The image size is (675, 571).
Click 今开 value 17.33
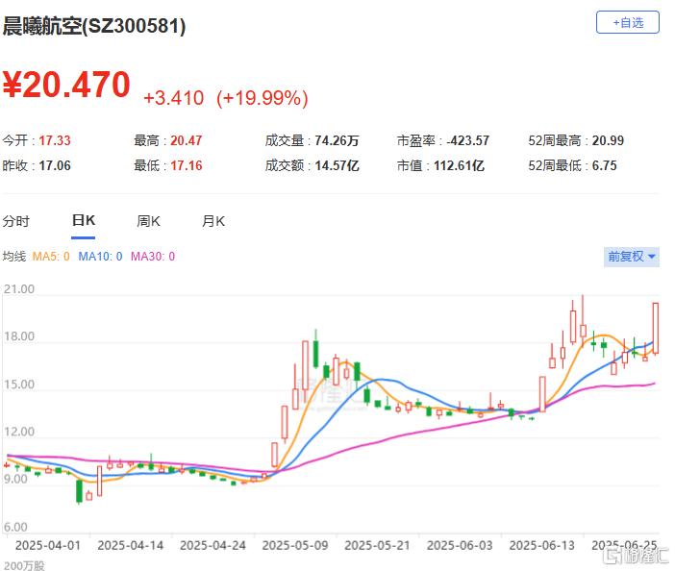point(55,140)
